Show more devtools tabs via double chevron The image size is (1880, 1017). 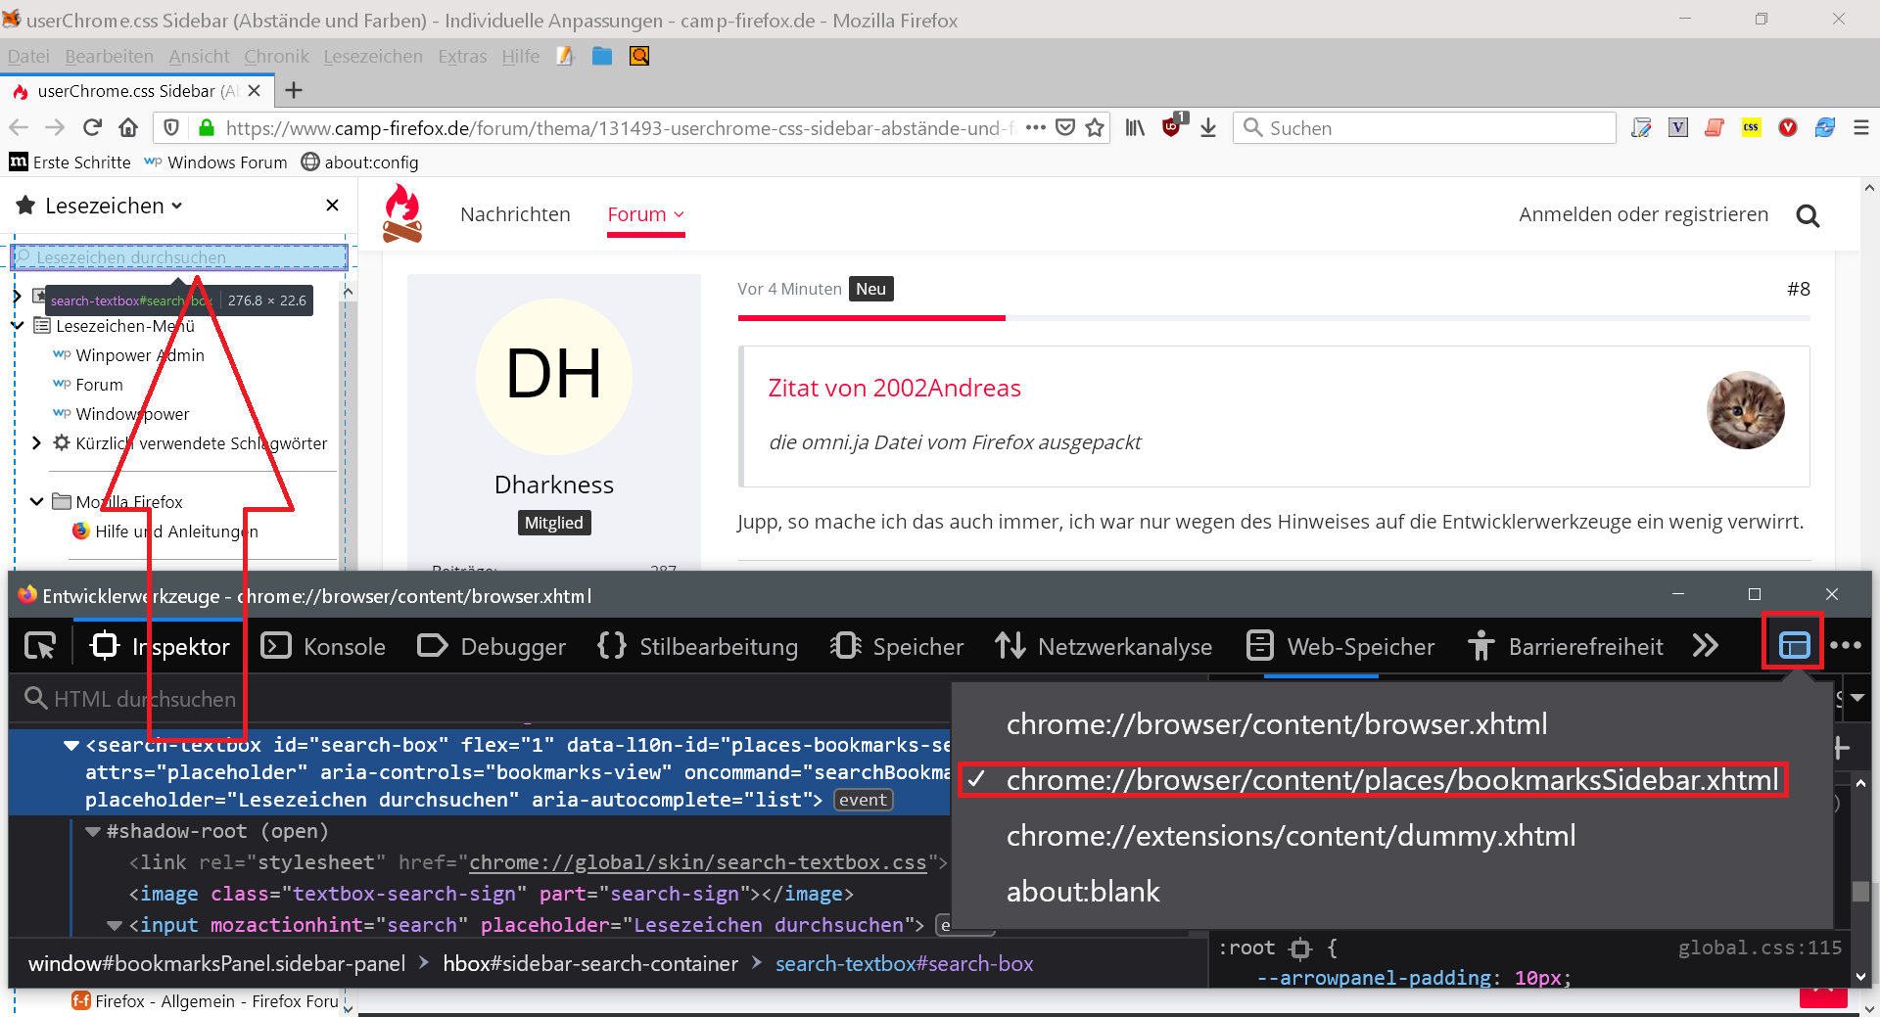coord(1705,646)
